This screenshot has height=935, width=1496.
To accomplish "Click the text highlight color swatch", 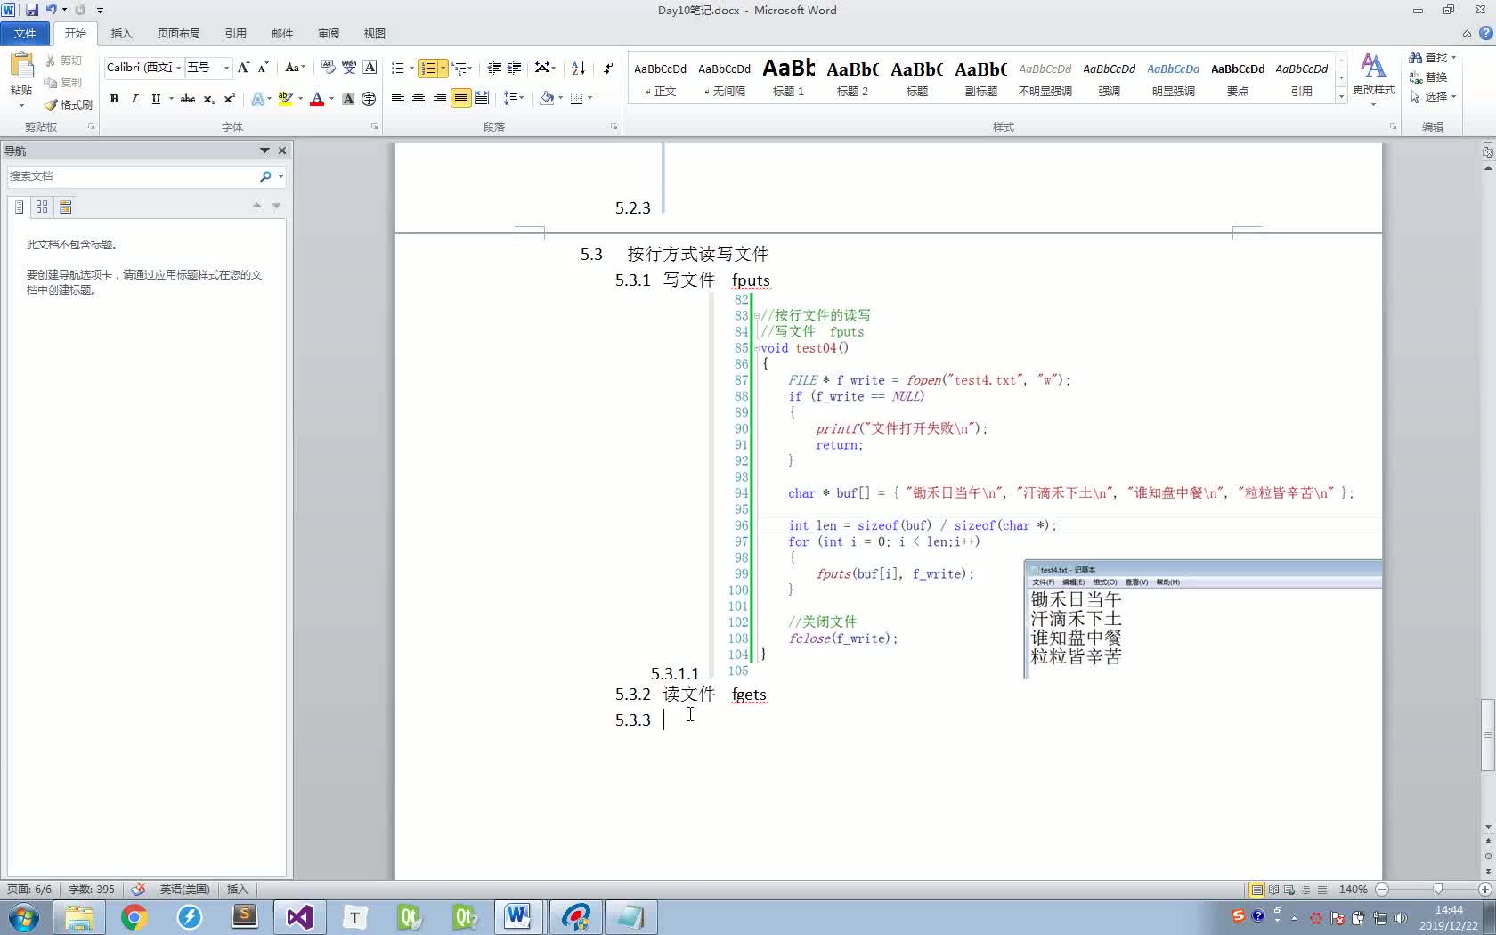I will pos(285,99).
